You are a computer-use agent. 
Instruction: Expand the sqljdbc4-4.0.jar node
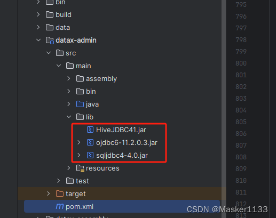(x=79, y=155)
